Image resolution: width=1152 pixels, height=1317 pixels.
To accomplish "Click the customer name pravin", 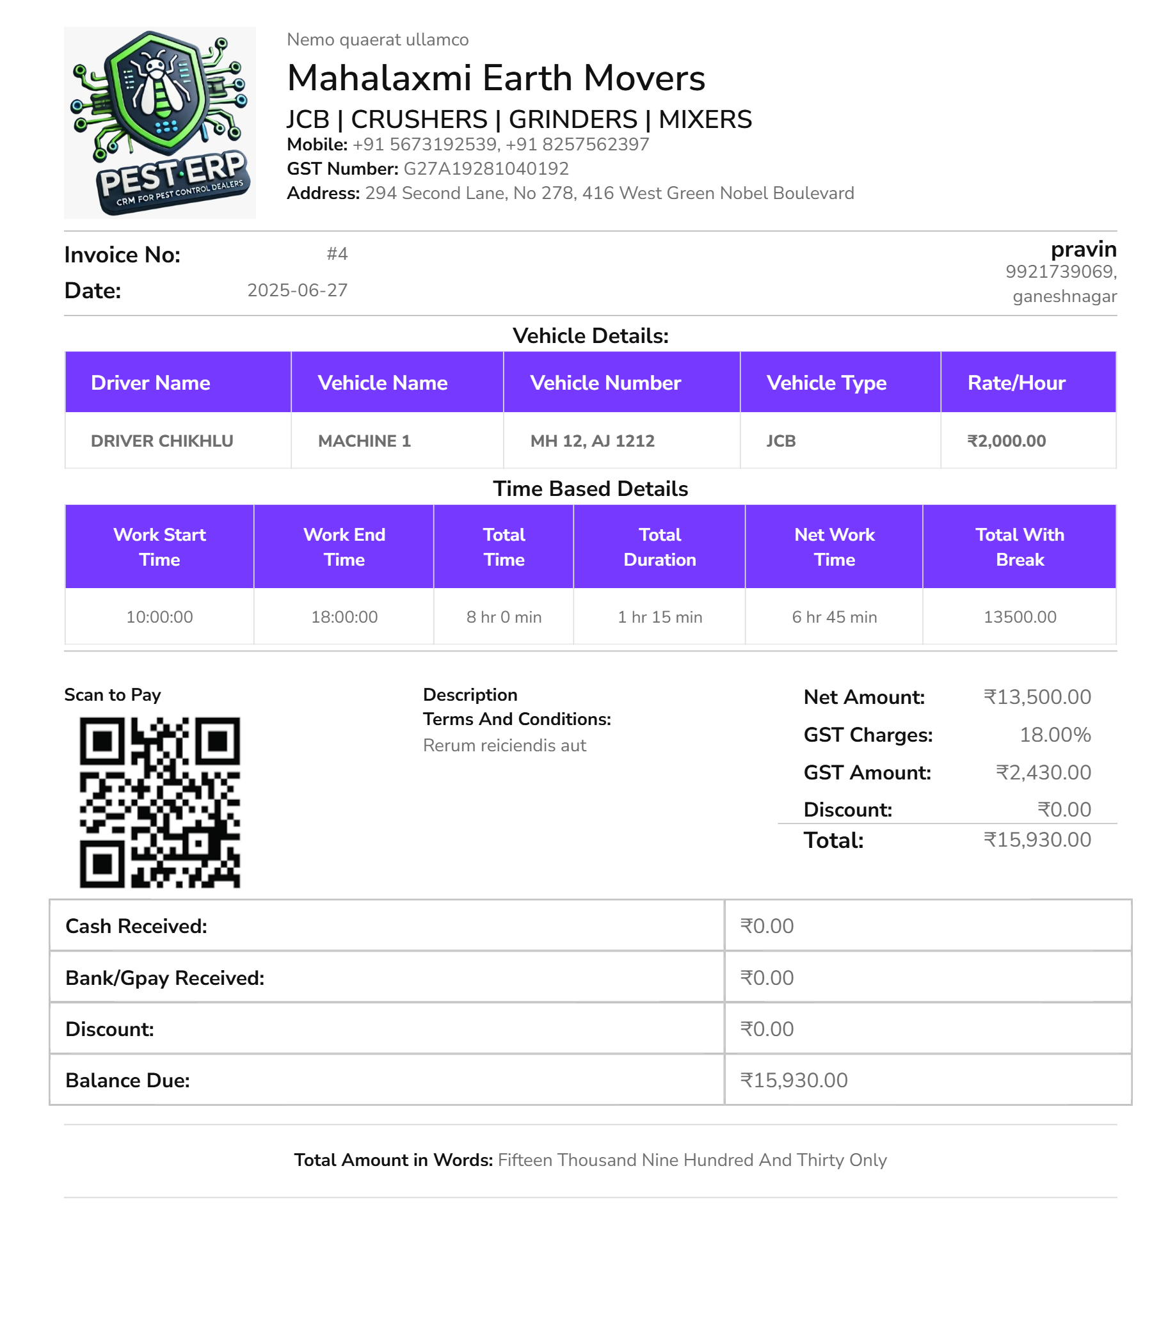I will click(x=1084, y=249).
